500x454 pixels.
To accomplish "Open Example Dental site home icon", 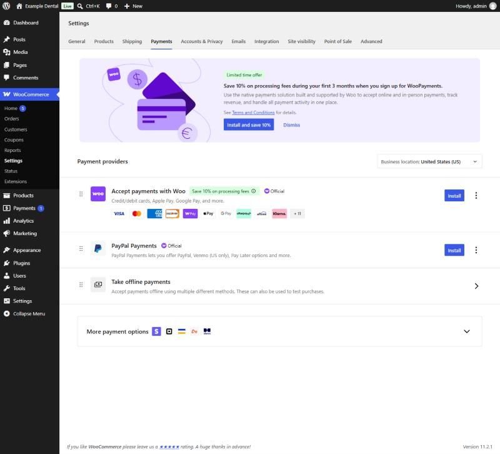I will tap(19, 6).
